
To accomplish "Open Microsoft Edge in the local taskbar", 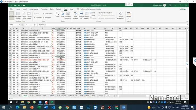I will click(x=18, y=107).
